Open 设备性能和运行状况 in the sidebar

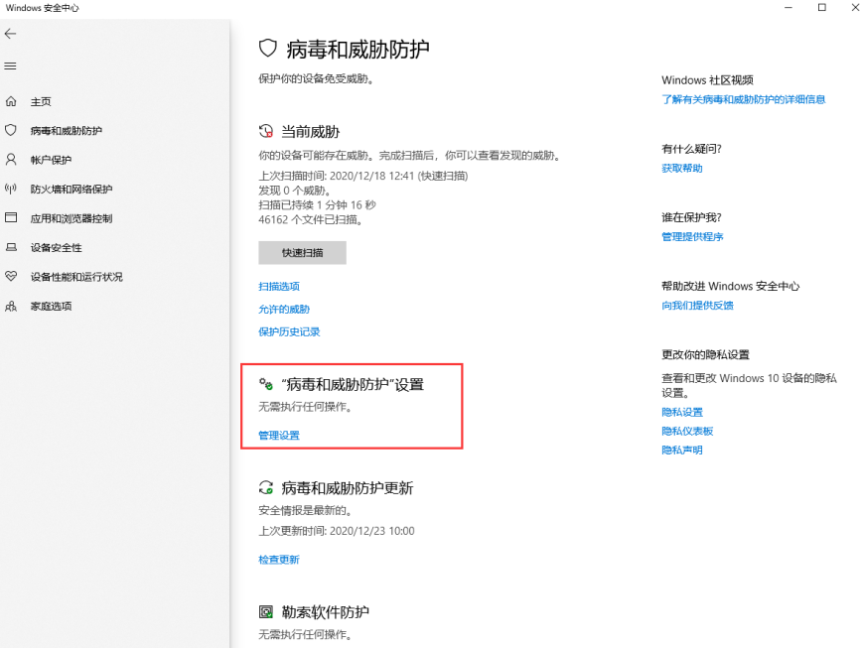pyautogui.click(x=76, y=276)
